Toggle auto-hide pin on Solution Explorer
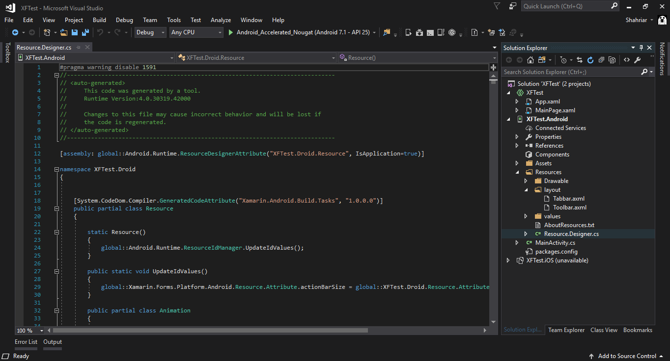 click(641, 48)
